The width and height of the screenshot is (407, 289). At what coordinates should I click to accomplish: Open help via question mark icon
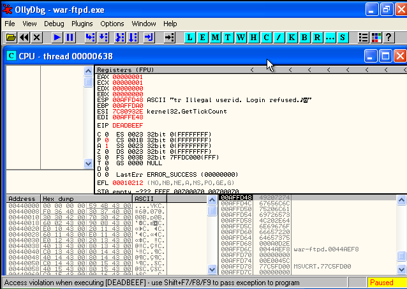(x=389, y=38)
